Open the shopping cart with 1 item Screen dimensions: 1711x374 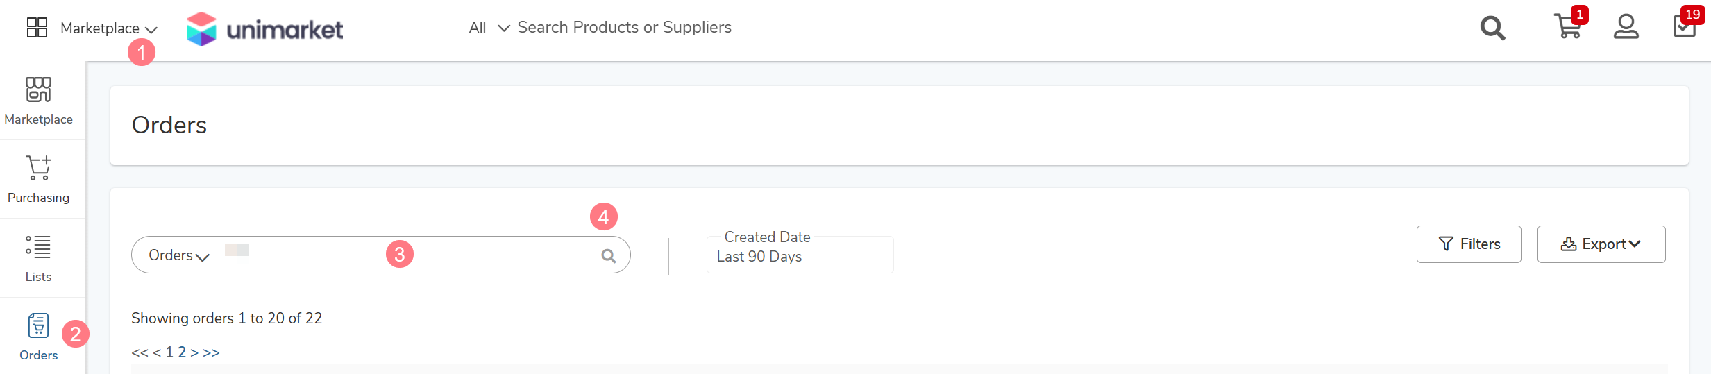click(x=1569, y=26)
